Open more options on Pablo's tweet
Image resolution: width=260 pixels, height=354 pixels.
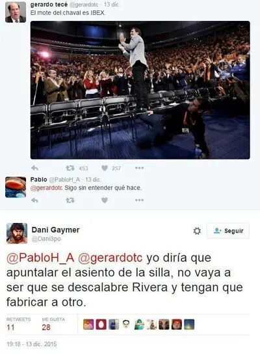139,200
